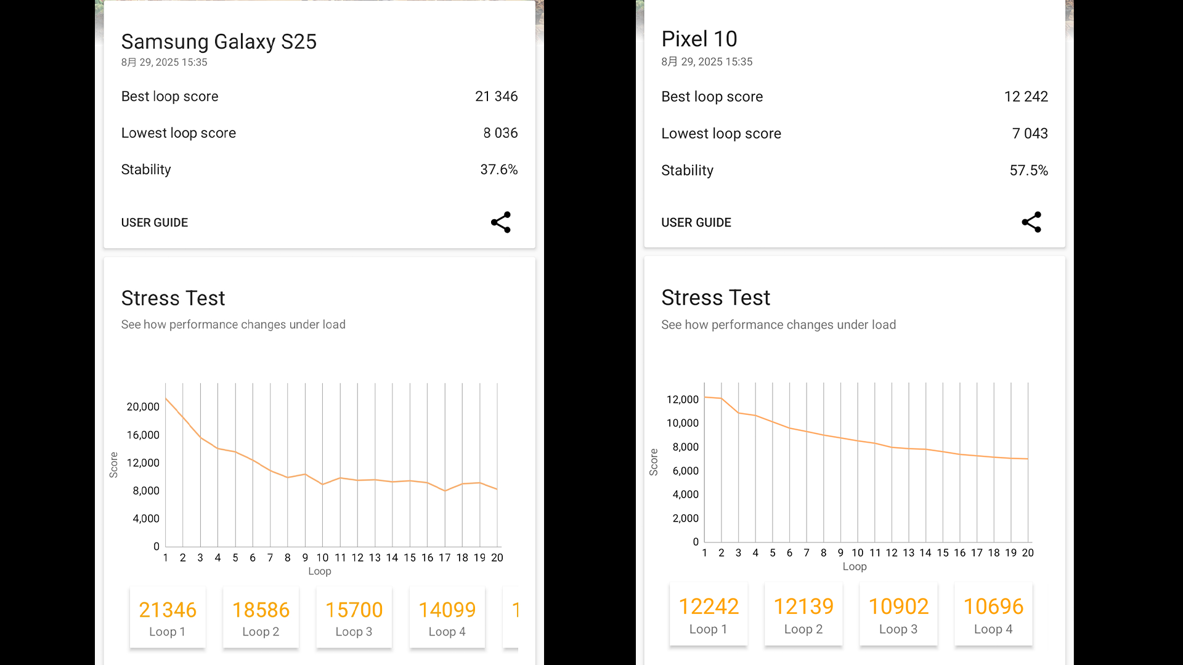Click Stress Test heading in Samsung panel
The image size is (1183, 665).
point(173,298)
